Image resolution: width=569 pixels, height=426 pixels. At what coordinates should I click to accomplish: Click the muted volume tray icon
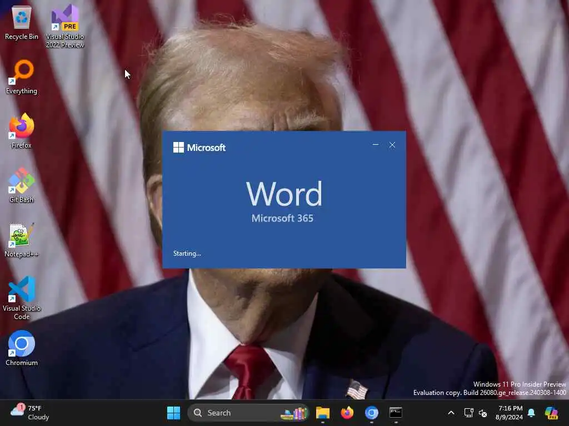tap(483, 413)
